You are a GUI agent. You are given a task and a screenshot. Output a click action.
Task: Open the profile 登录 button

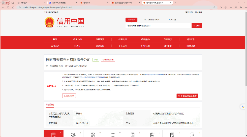(5, 3)
